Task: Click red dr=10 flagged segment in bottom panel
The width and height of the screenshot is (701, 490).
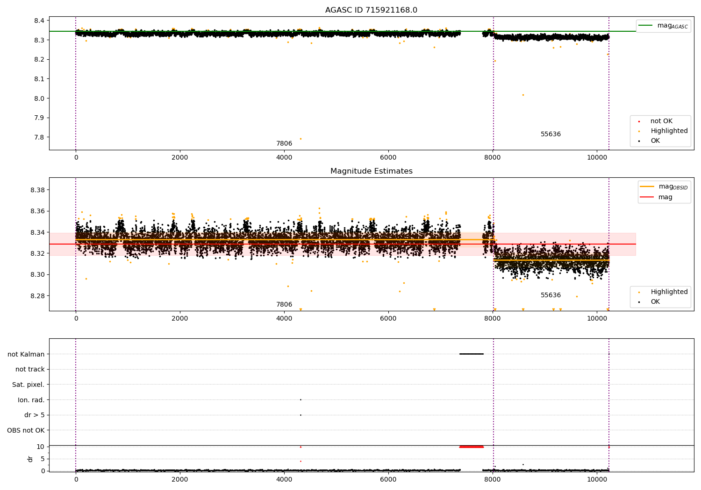Action: pyautogui.click(x=472, y=447)
